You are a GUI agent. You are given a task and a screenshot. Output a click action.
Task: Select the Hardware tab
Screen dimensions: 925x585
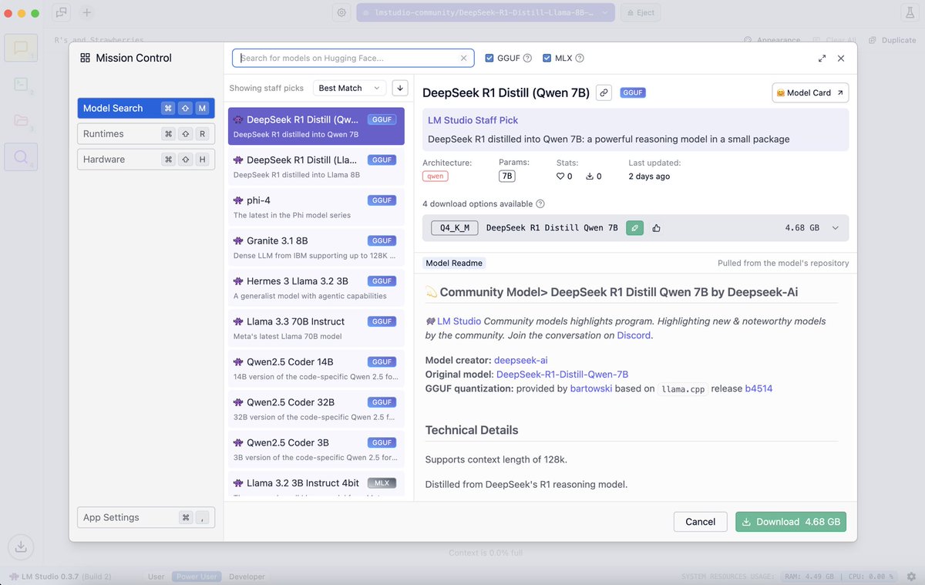[x=146, y=160]
